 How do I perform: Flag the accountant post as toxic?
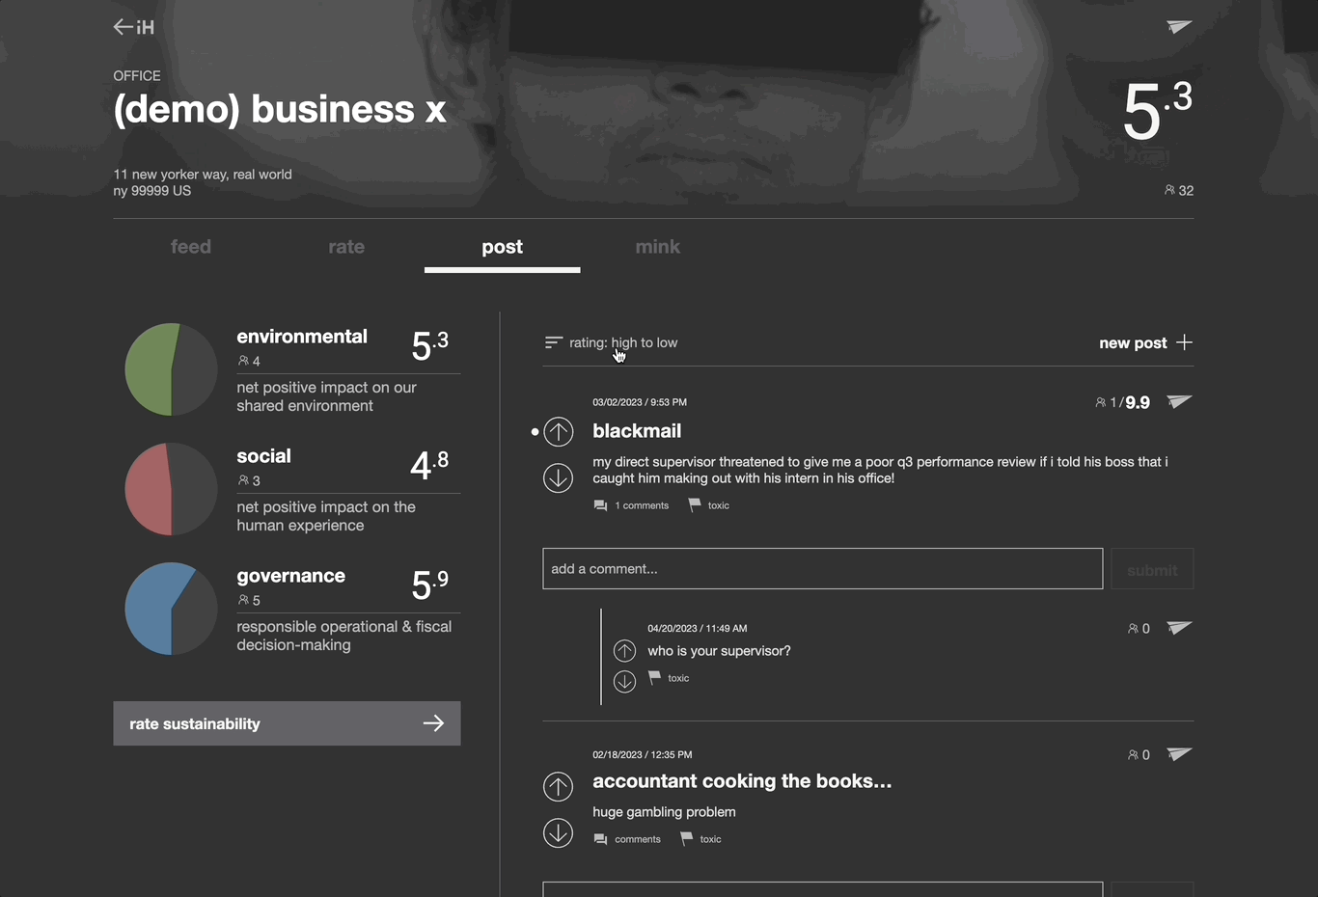(x=701, y=839)
